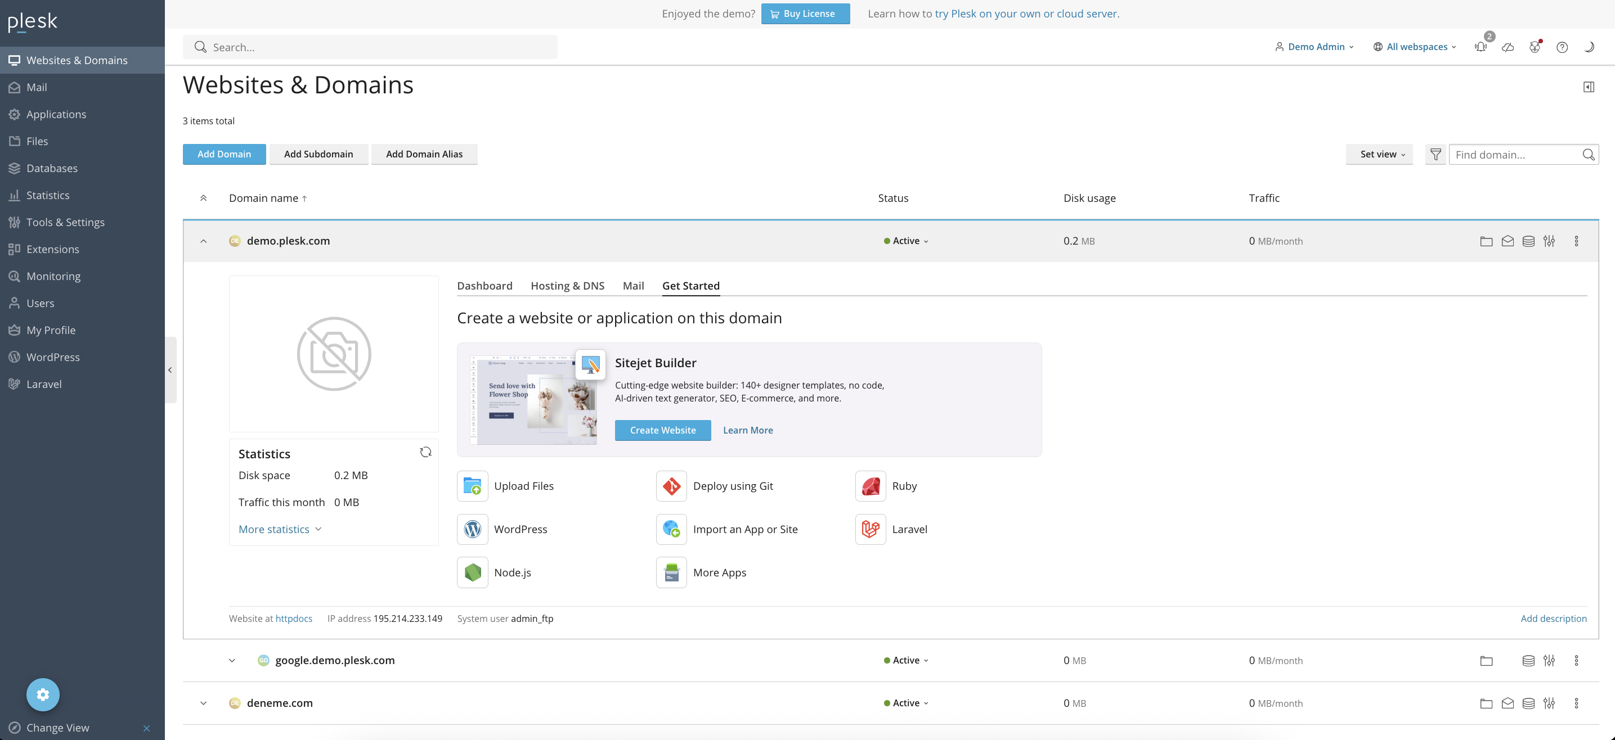Screen dimensions: 1615x740
Task: Refresh the Statistics card with the reload icon
Action: pos(425,452)
